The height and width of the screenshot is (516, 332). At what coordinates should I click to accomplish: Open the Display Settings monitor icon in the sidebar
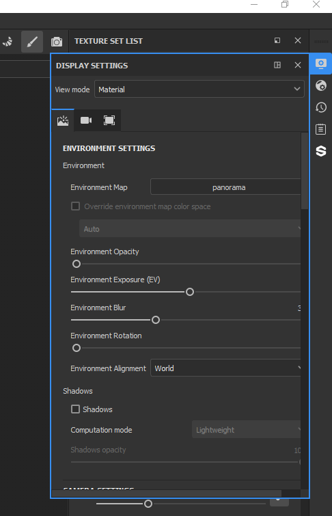pyautogui.click(x=321, y=64)
